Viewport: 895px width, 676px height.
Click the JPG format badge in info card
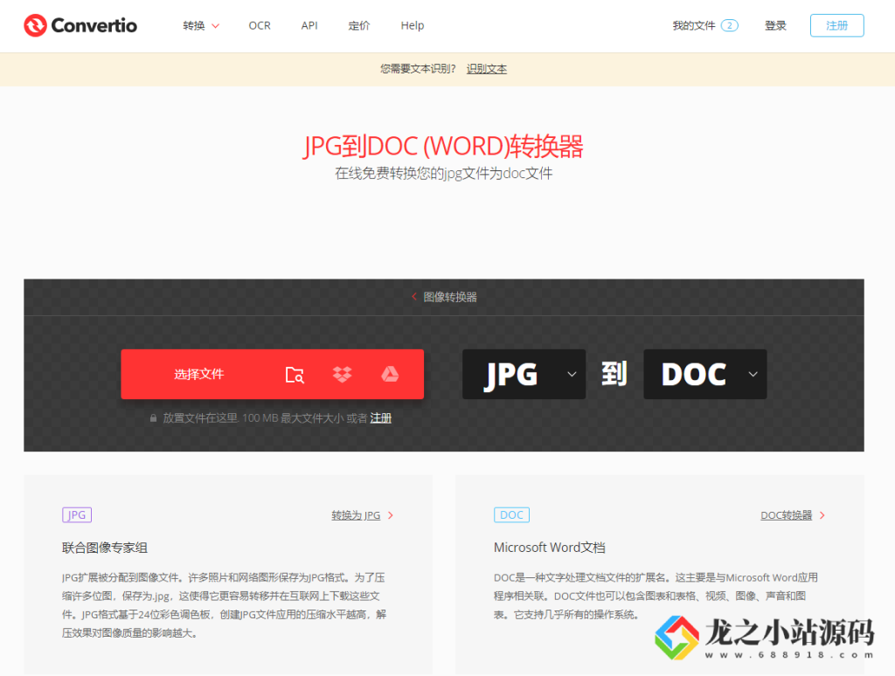pyautogui.click(x=77, y=514)
